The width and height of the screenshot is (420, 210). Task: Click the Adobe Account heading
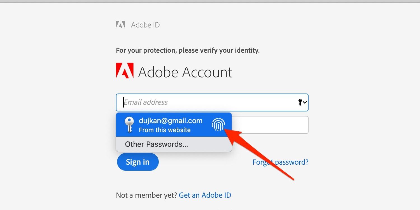point(185,72)
